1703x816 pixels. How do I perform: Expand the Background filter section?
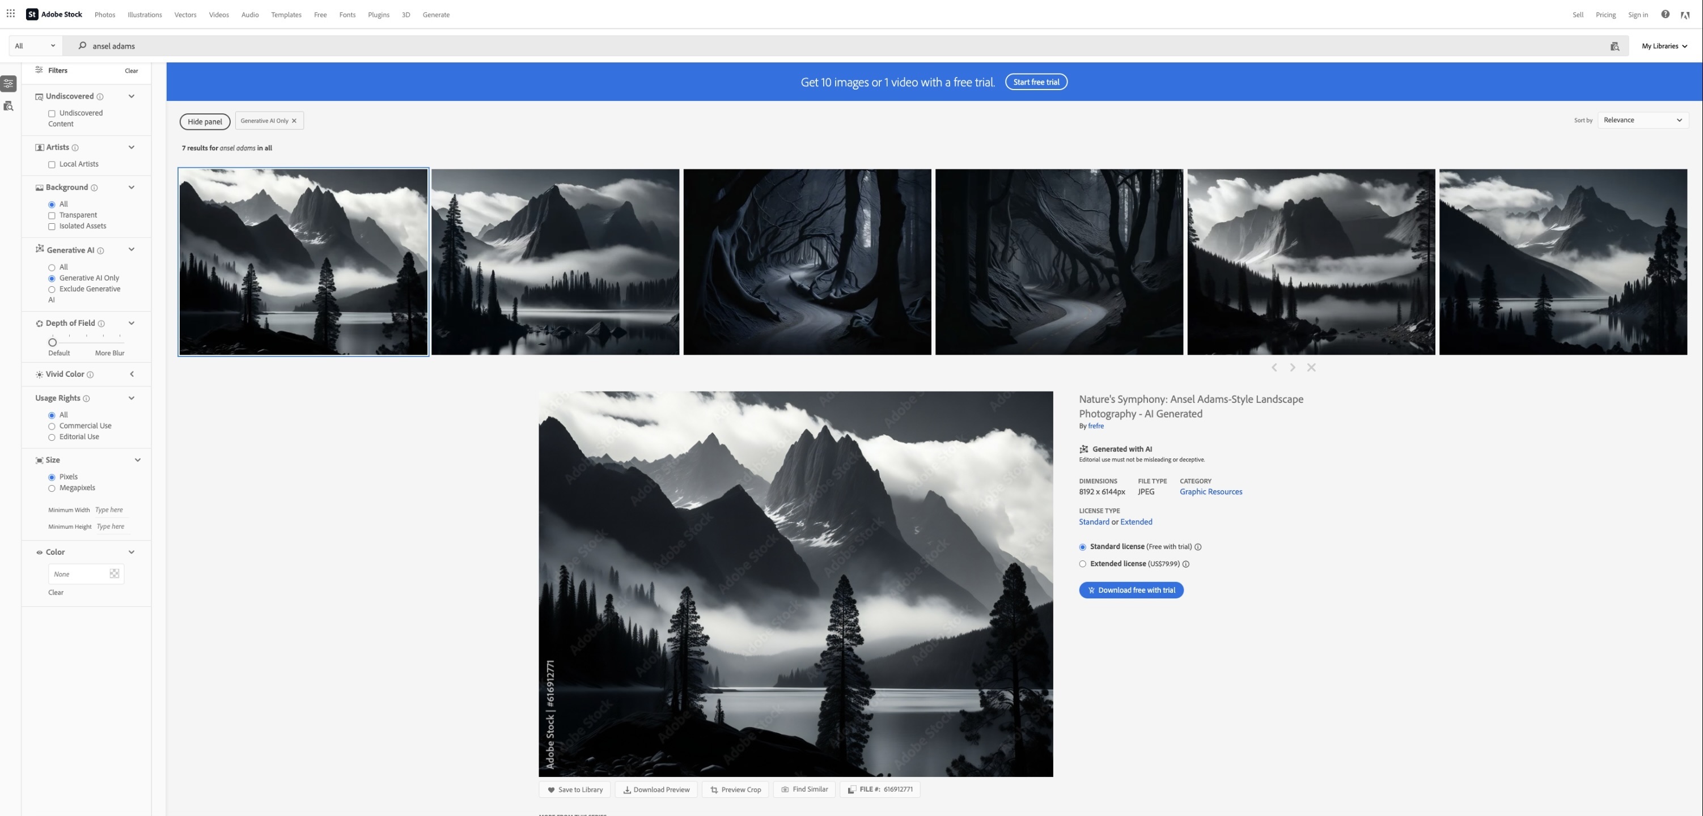130,186
